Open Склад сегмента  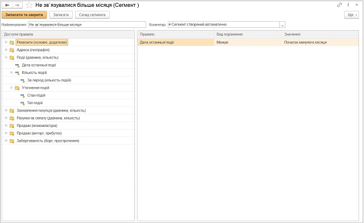(x=92, y=15)
